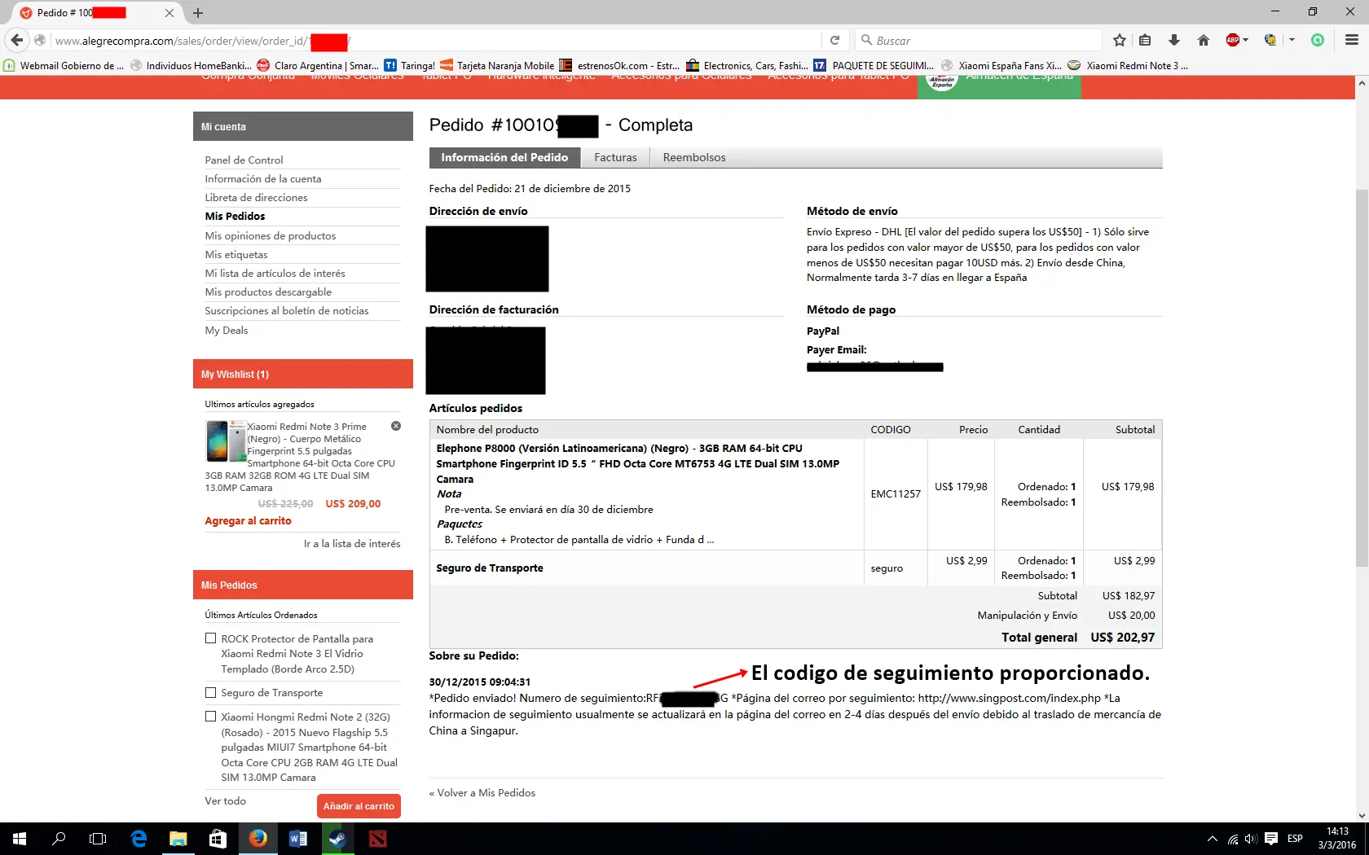Click the page vertical scrollbar thumb
This screenshot has height=855, width=1369.
1362,378
